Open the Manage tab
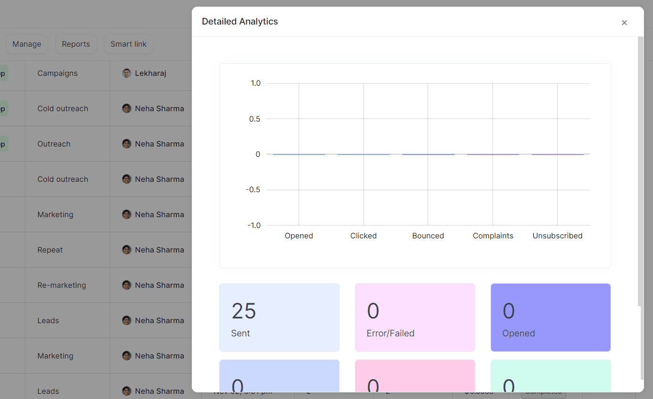Image resolution: width=653 pixels, height=399 pixels. click(27, 44)
